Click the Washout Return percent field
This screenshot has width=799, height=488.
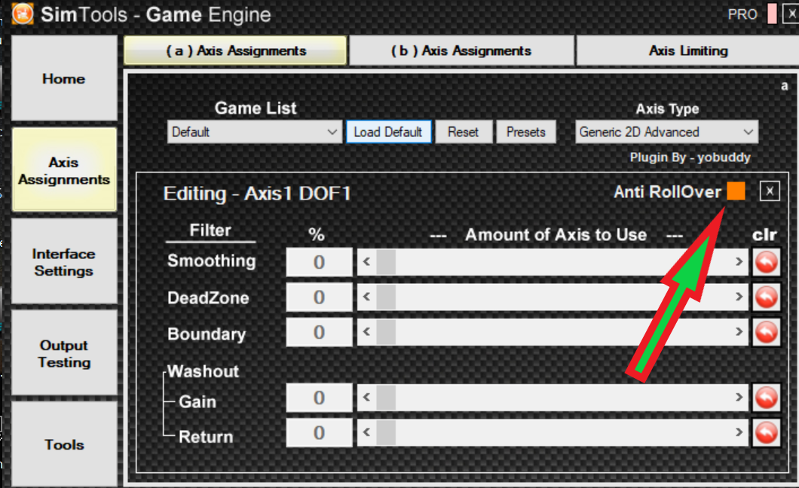[x=319, y=432]
